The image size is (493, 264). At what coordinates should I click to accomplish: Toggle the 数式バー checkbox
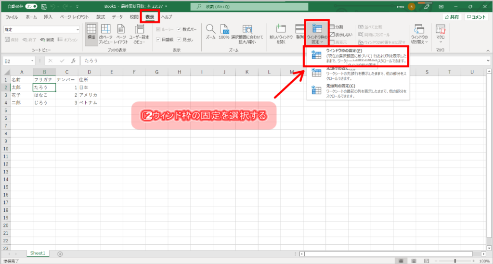[x=180, y=30]
